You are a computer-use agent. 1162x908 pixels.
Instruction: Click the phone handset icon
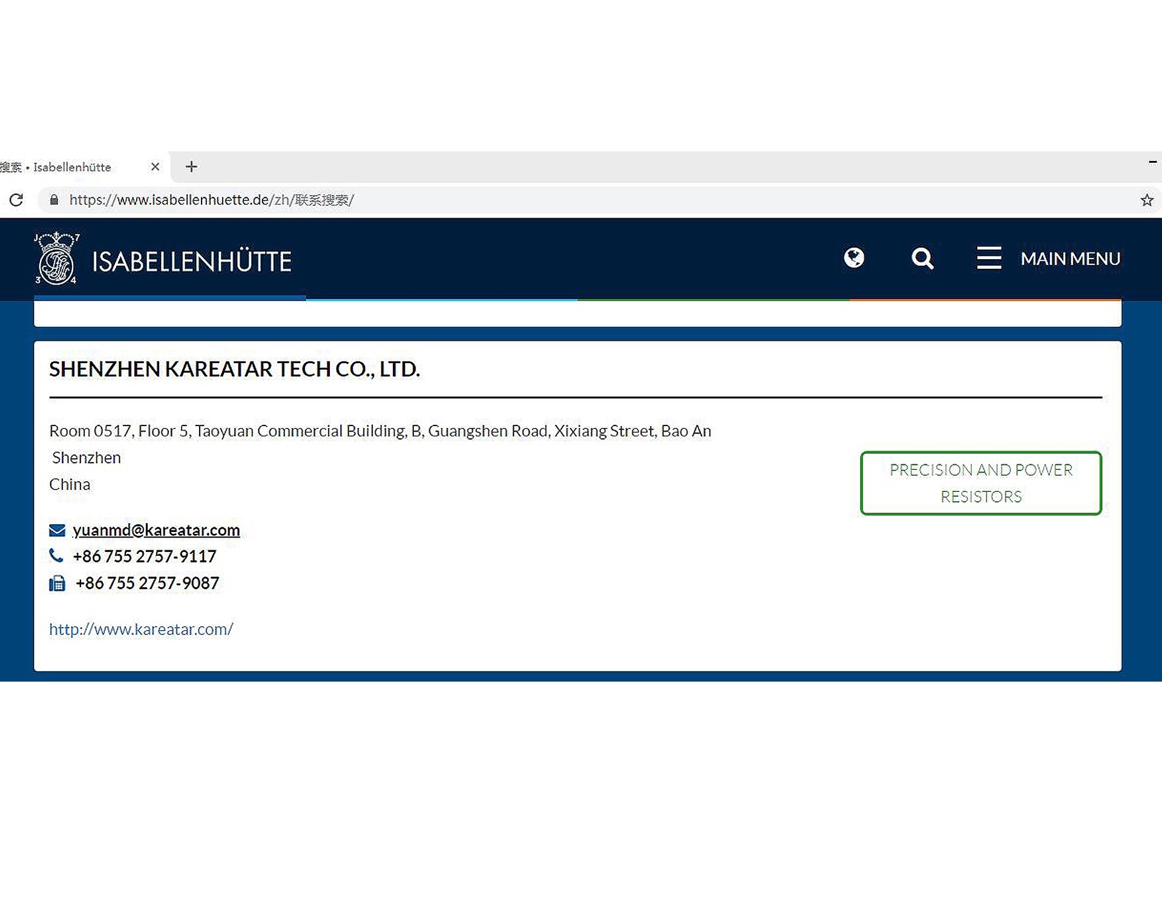coord(56,555)
